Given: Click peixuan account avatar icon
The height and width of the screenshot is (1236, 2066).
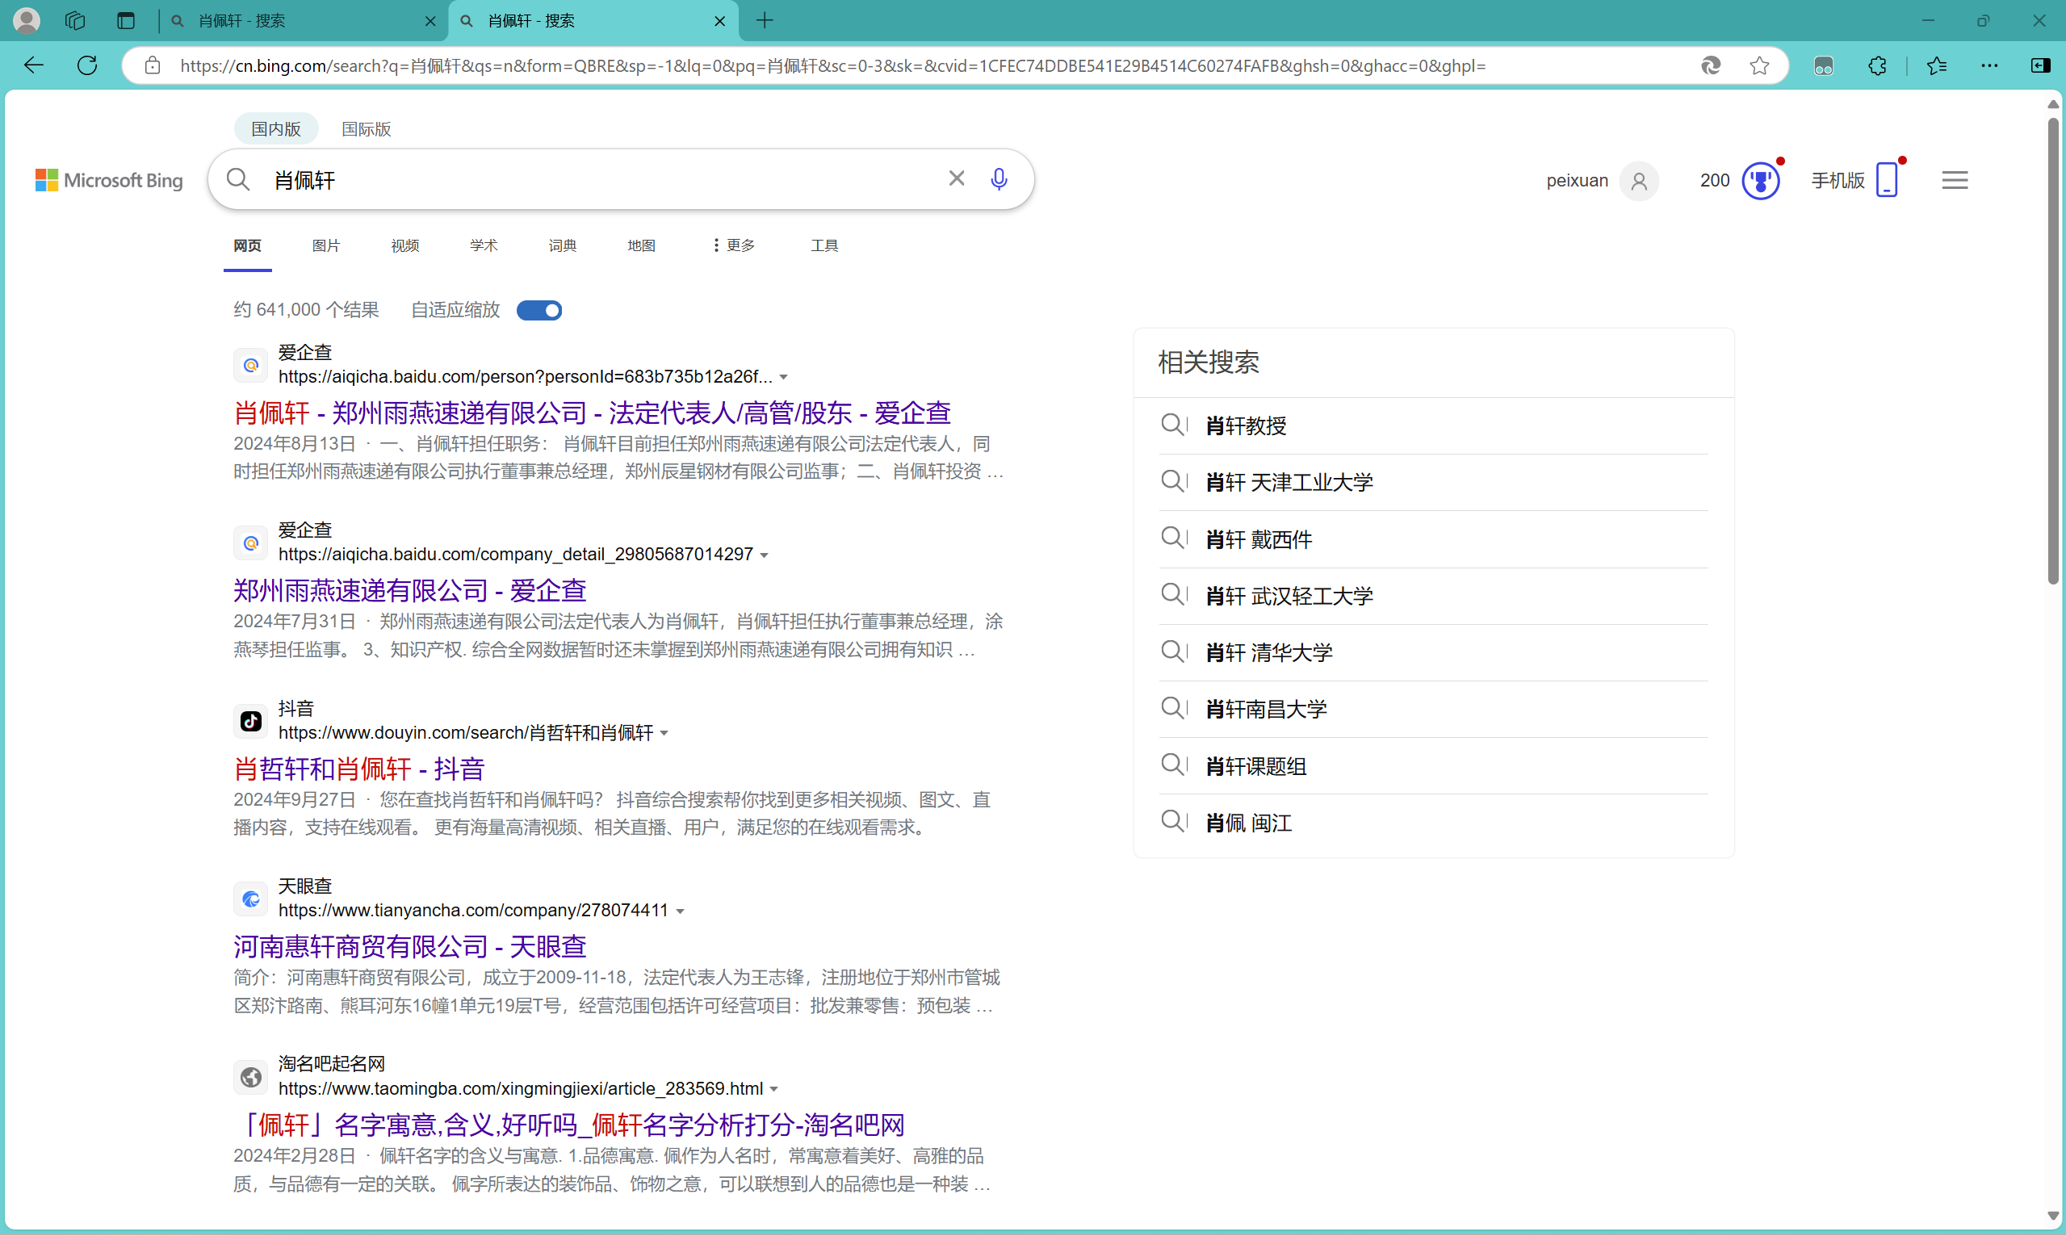Looking at the screenshot, I should click(x=1638, y=181).
